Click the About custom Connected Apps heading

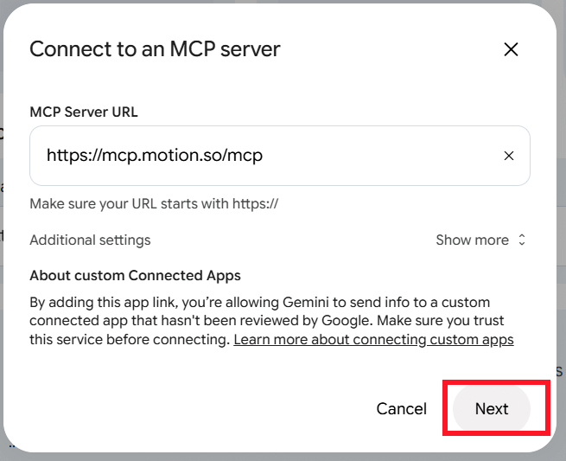pos(135,275)
